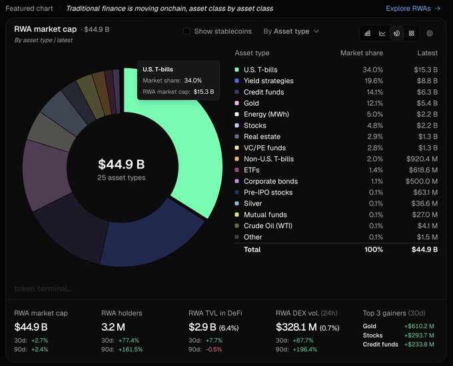This screenshot has height=366, width=453.
Task: Select the Real estate legend label
Action: coord(262,136)
